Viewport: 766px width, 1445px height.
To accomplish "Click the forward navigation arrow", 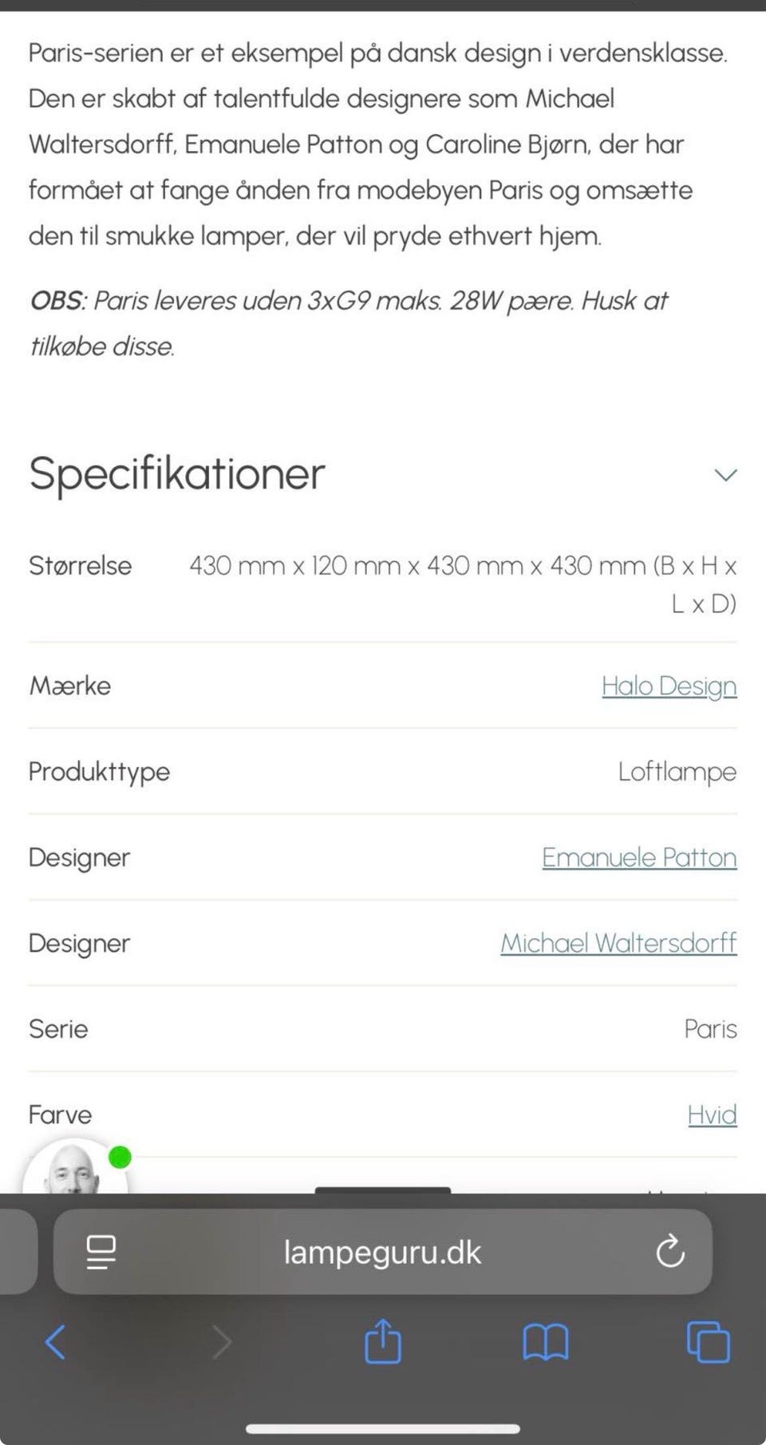I will click(x=222, y=1342).
